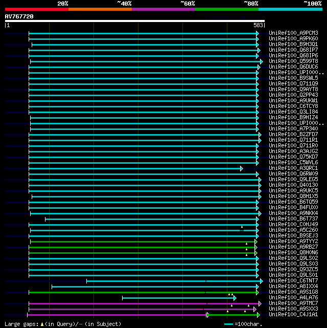Select the UniRef100_Q711Q9 label
The height and width of the screenshot is (328, 327).
click(293, 84)
